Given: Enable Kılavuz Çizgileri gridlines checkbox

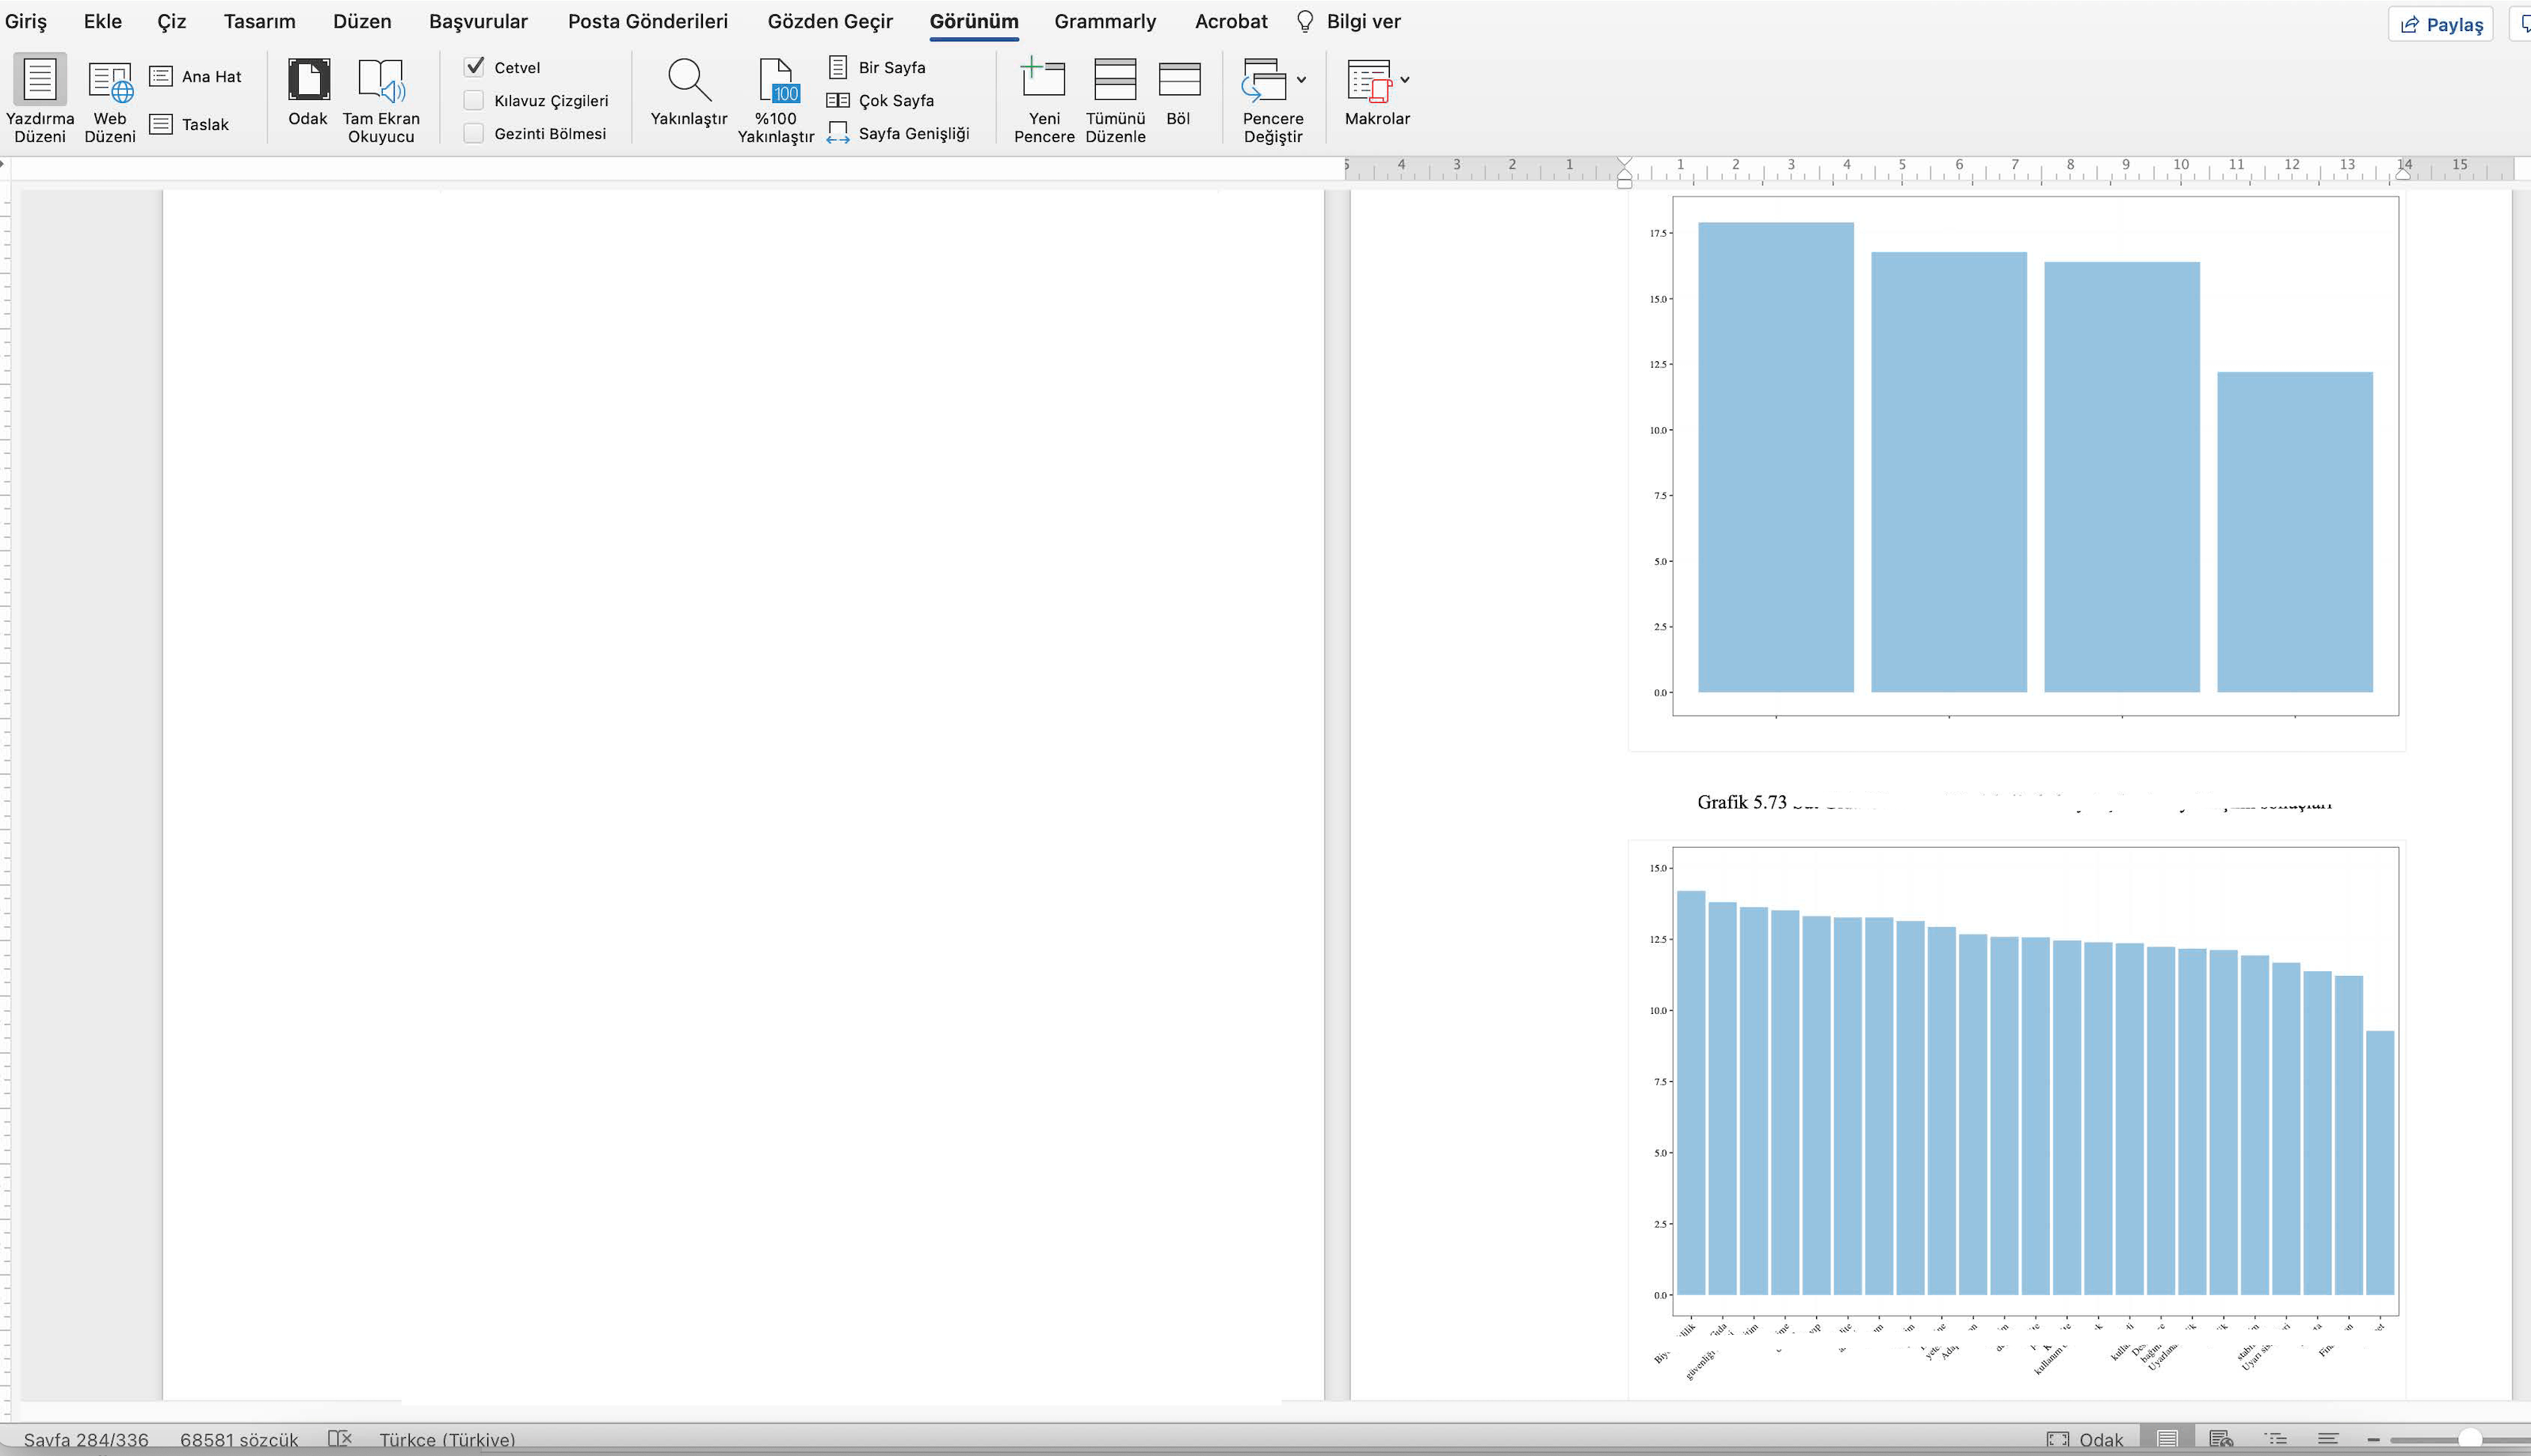Looking at the screenshot, I should pyautogui.click(x=474, y=100).
